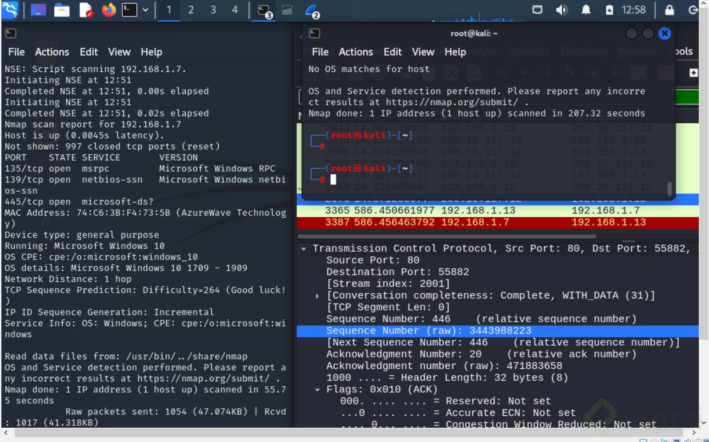Click the log out icon in the panel

[693, 10]
